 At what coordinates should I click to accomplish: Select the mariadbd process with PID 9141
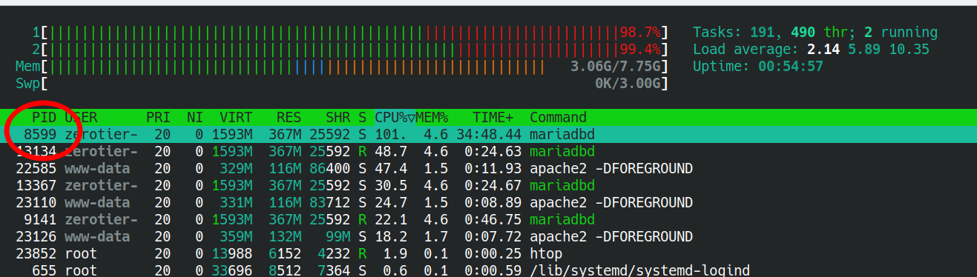click(x=488, y=219)
